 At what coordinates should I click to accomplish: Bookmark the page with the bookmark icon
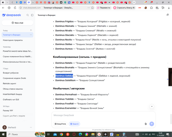coord(93,8)
